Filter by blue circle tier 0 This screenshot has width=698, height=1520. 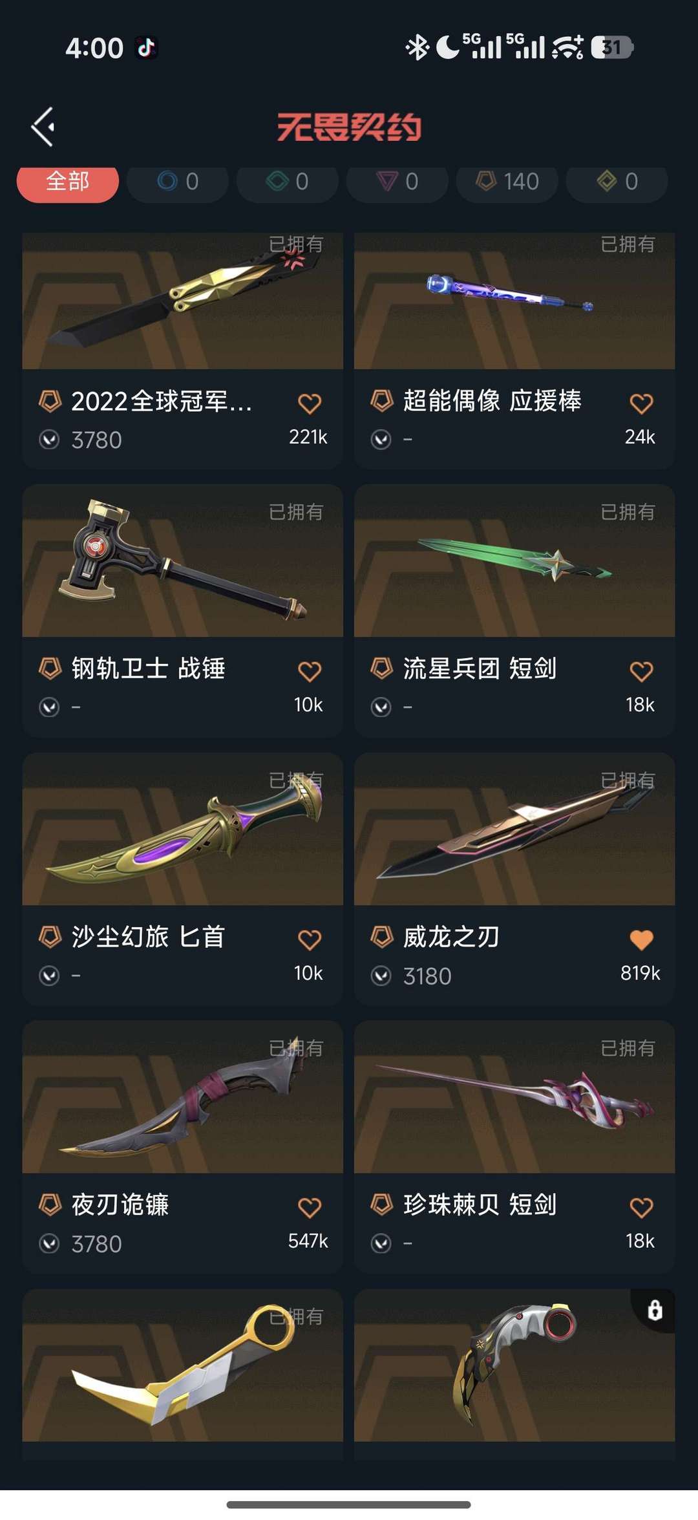[x=178, y=183]
